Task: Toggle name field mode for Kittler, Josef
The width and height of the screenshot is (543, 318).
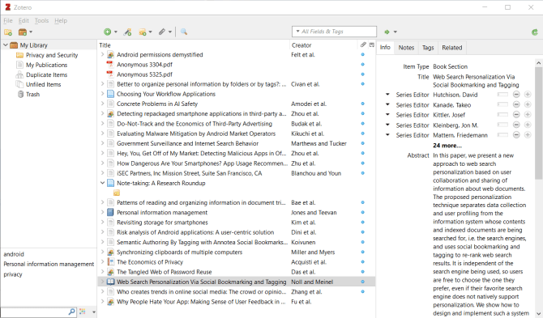Action: coord(502,115)
